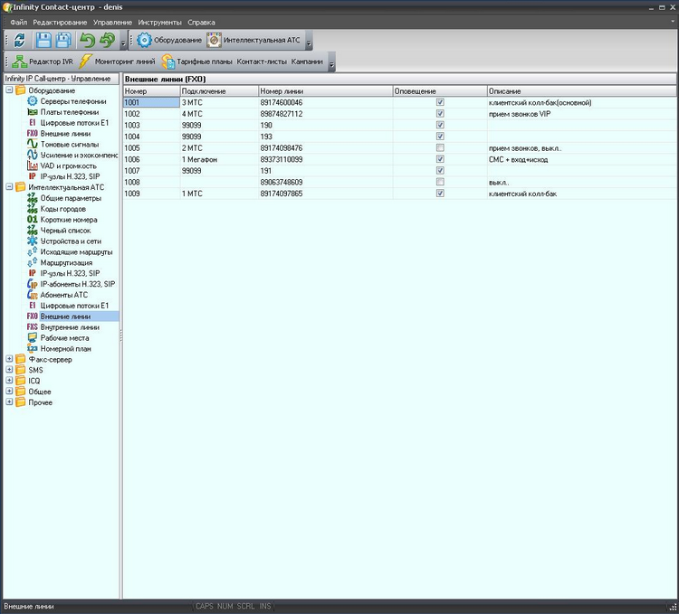This screenshot has width=679, height=614.
Task: Click the single floppy disk save icon
Action: pyautogui.click(x=43, y=40)
